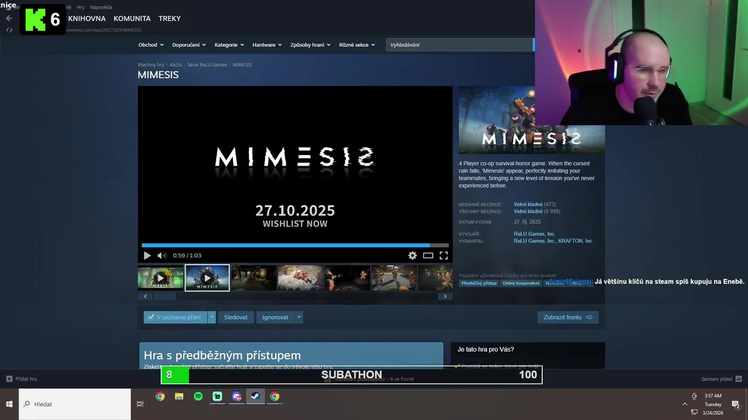Go back with browser back arrow
748x420 pixels.
coord(9,19)
